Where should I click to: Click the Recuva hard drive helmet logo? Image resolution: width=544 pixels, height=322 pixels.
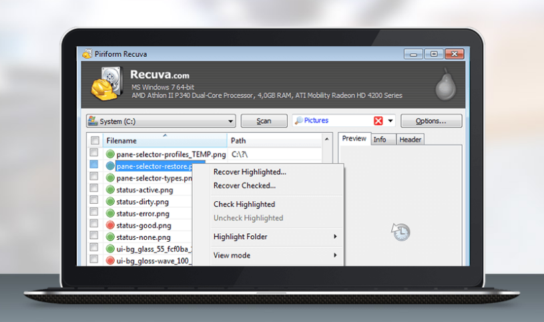click(107, 84)
